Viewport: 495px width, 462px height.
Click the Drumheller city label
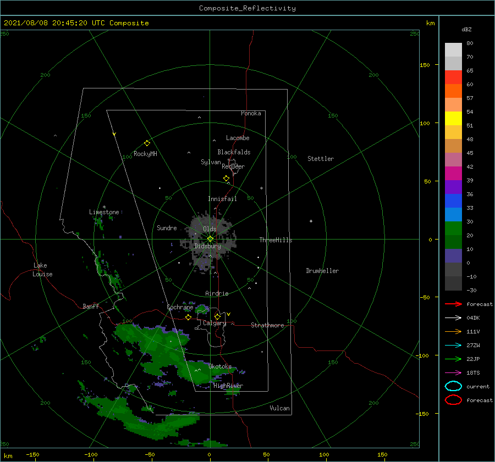pos(322,271)
